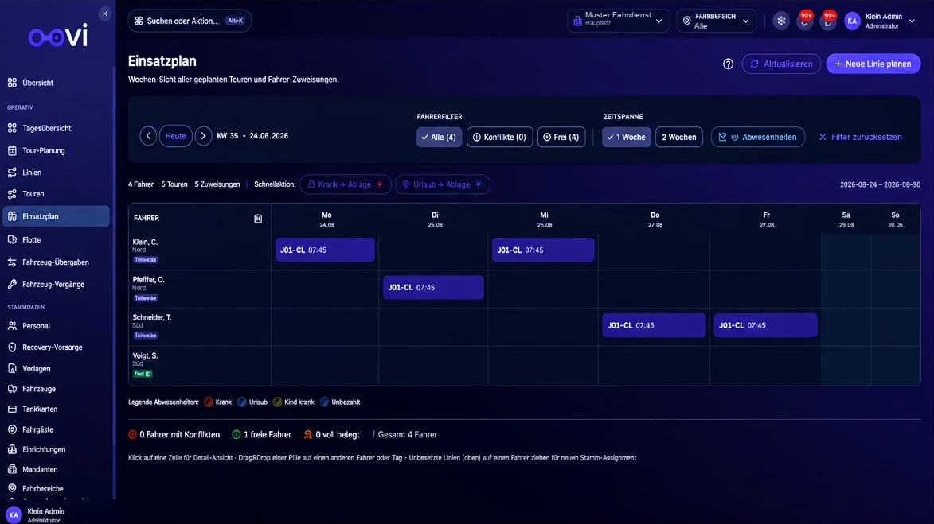Reset filters with Filter zurücksetzen
This screenshot has width=934, height=524.
(x=860, y=137)
